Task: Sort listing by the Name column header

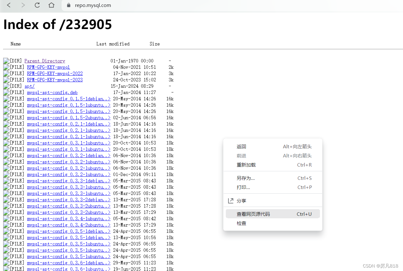Action: [15, 44]
